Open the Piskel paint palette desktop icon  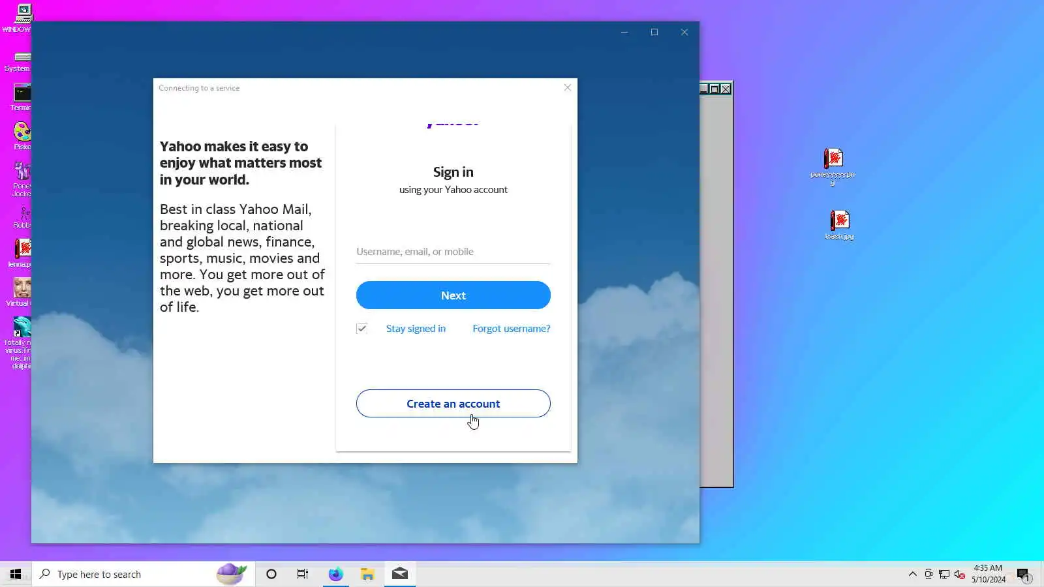click(x=22, y=136)
